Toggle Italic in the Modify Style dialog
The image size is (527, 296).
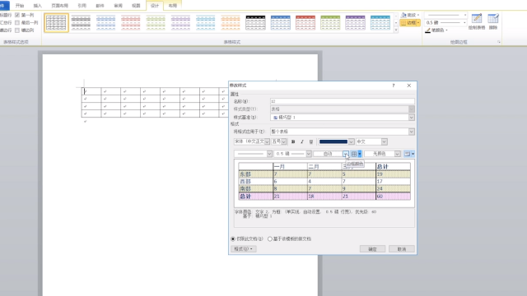click(x=302, y=141)
